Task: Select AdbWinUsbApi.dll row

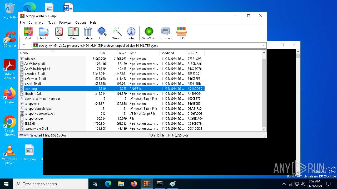Action: (x=112, y=69)
